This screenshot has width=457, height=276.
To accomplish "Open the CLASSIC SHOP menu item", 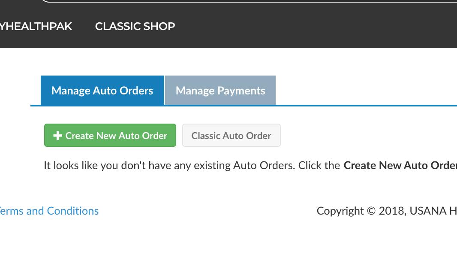I will coord(135,26).
